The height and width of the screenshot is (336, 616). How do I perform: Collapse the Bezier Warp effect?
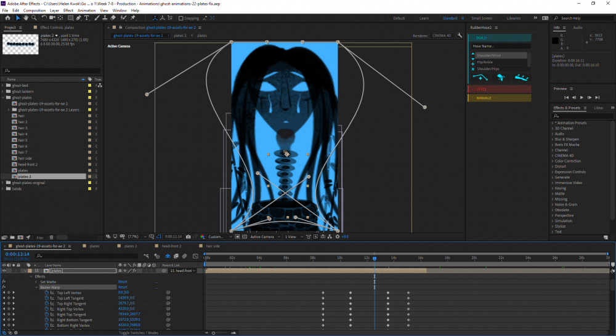36,287
